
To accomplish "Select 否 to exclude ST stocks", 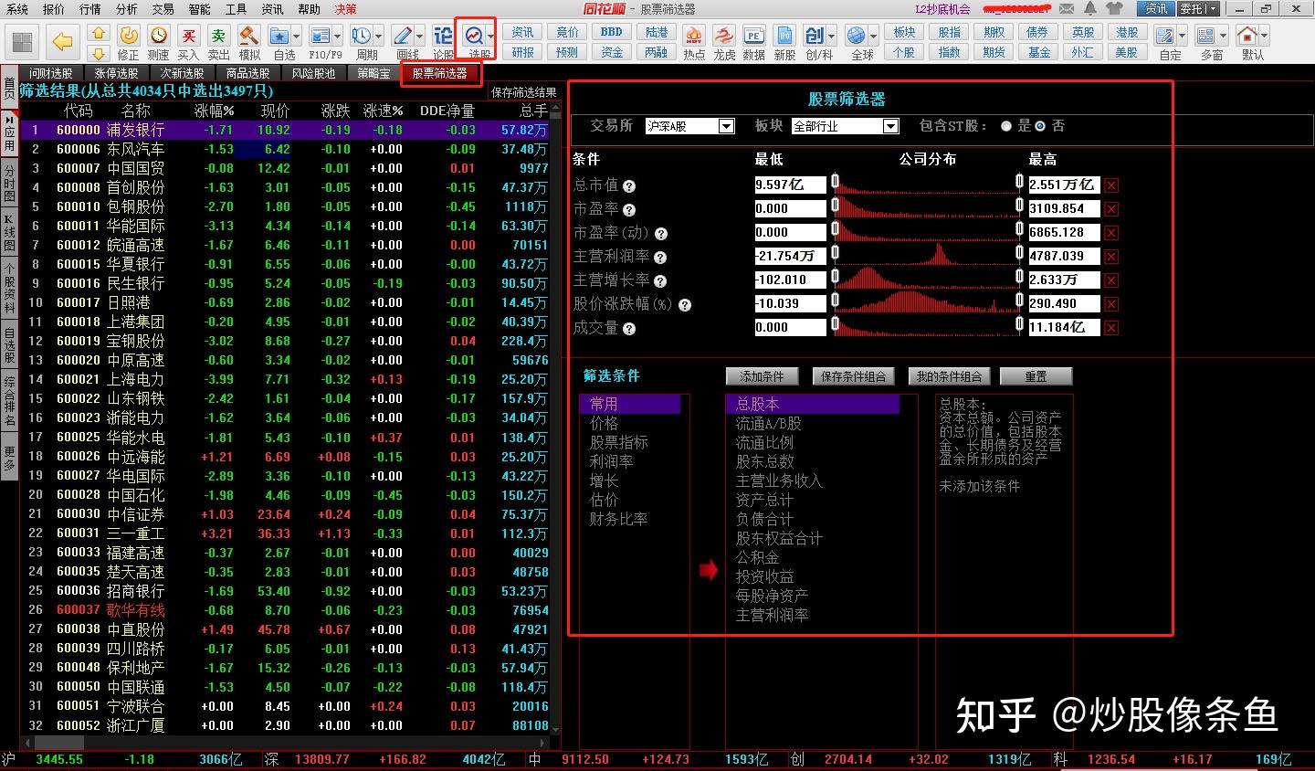I will pos(1039,126).
